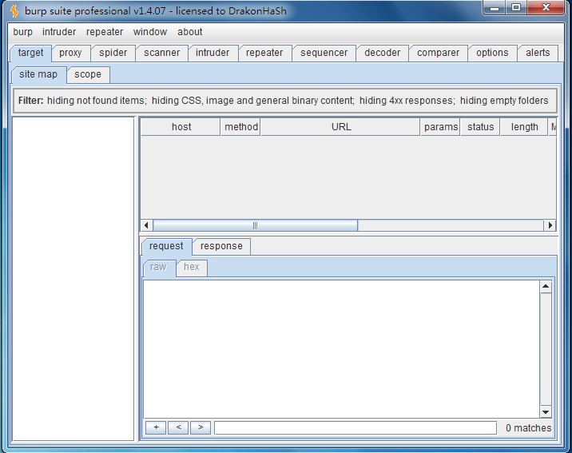The width and height of the screenshot is (572, 453).
Task: Click horizontal scrollbar right arrow
Action: pyautogui.click(x=550, y=225)
